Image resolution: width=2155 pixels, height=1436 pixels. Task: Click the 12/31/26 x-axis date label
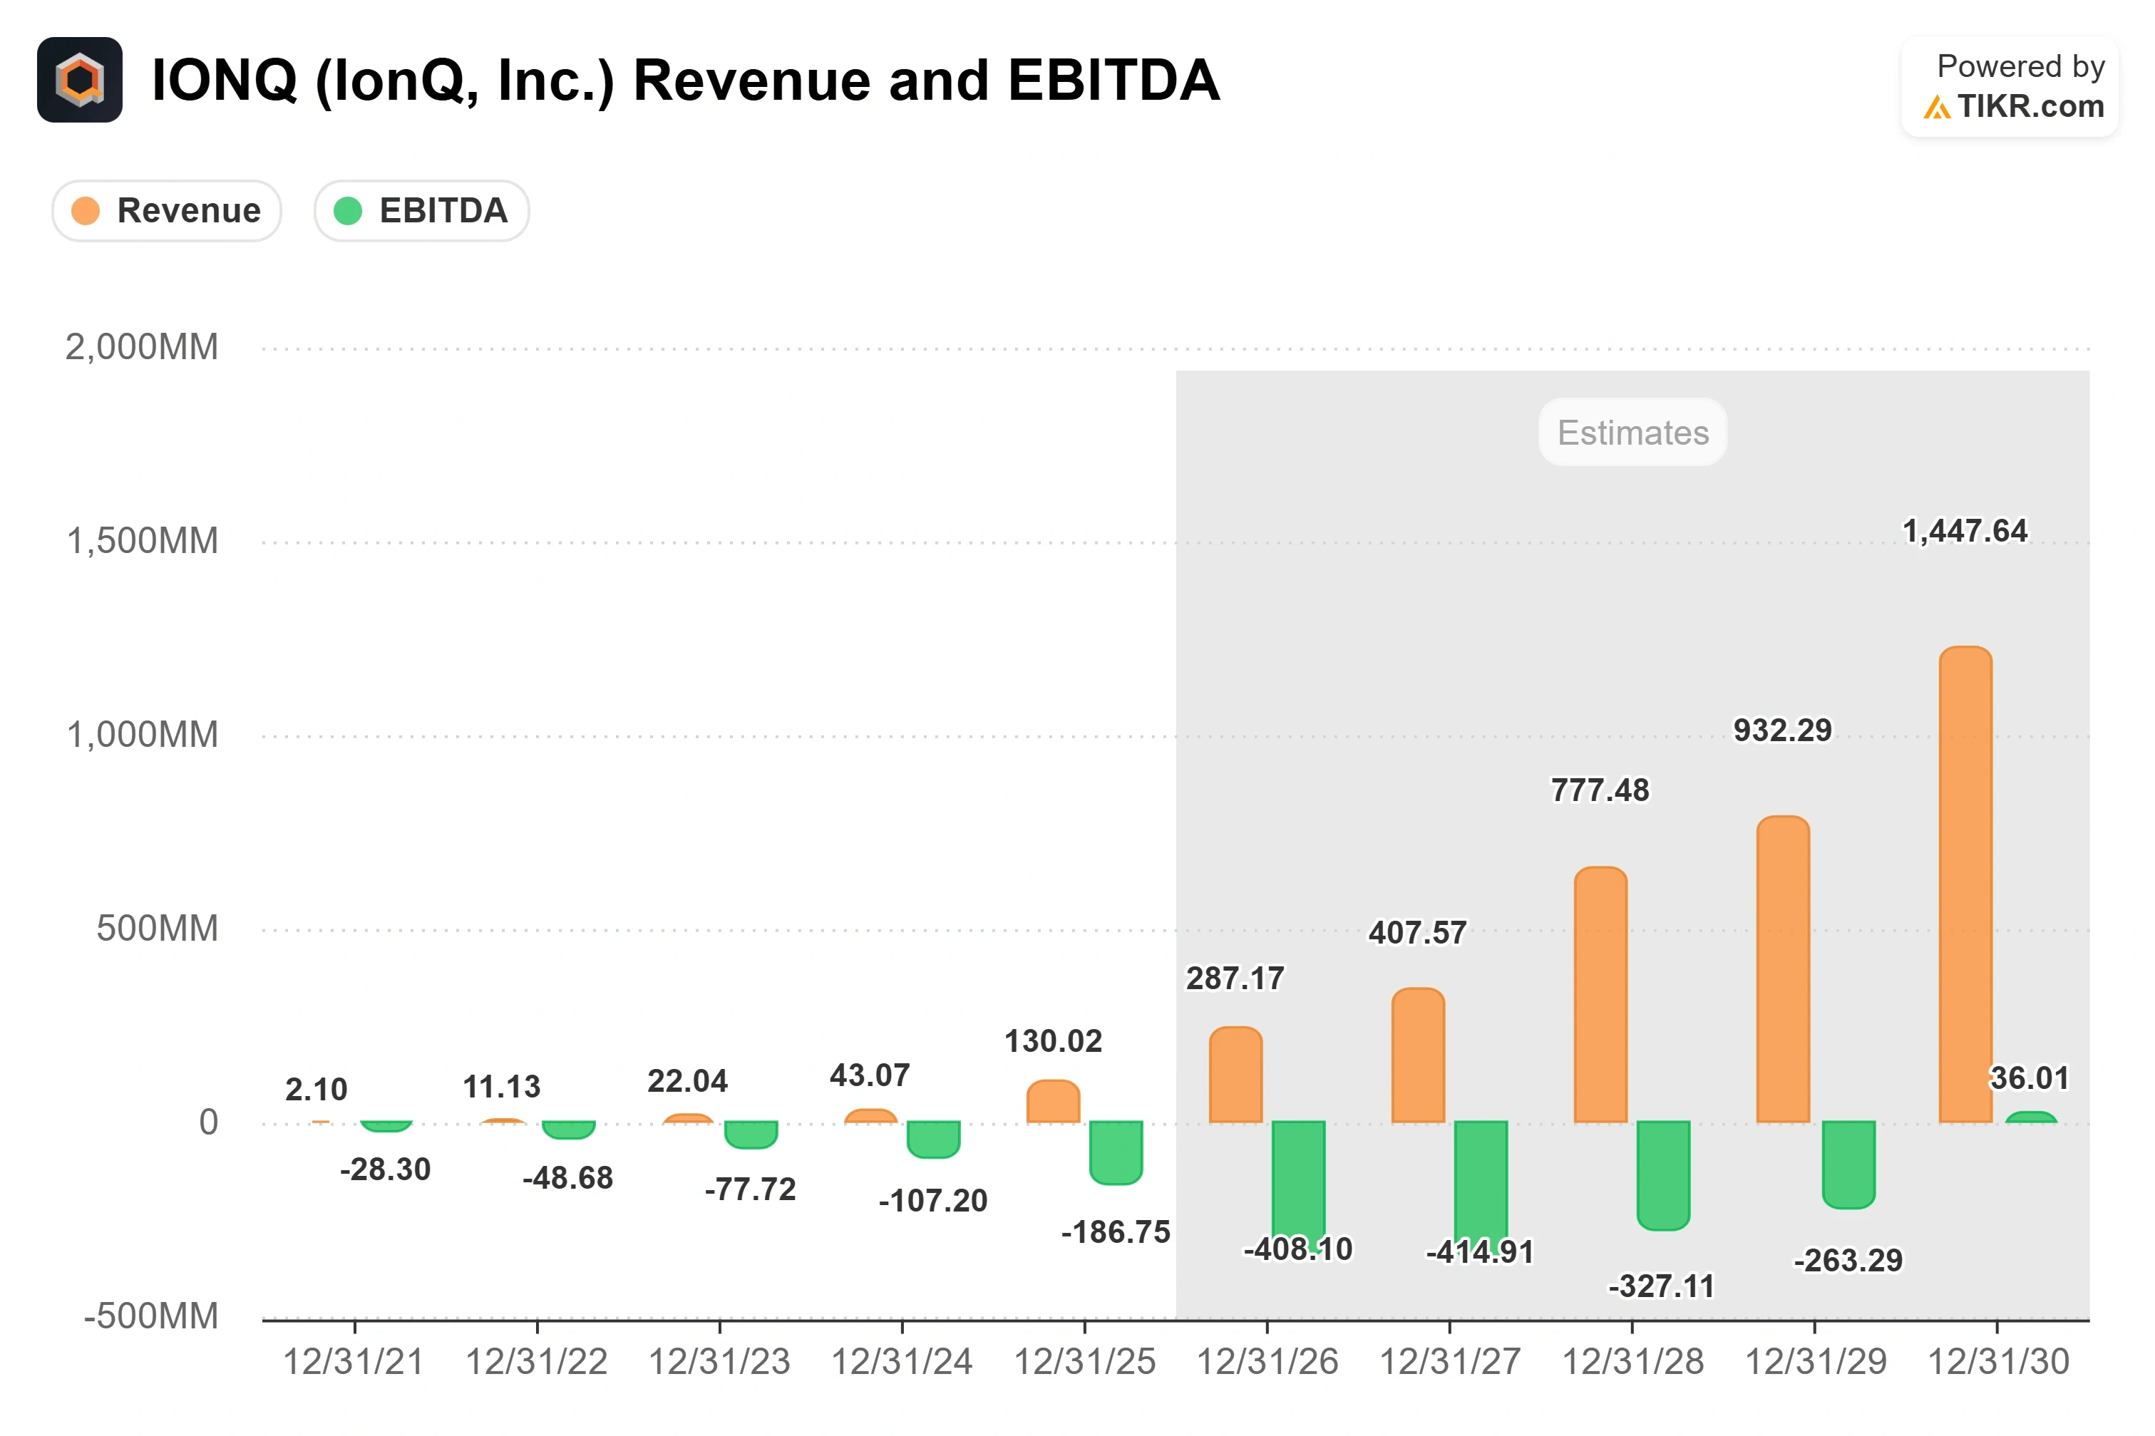(x=1267, y=1363)
